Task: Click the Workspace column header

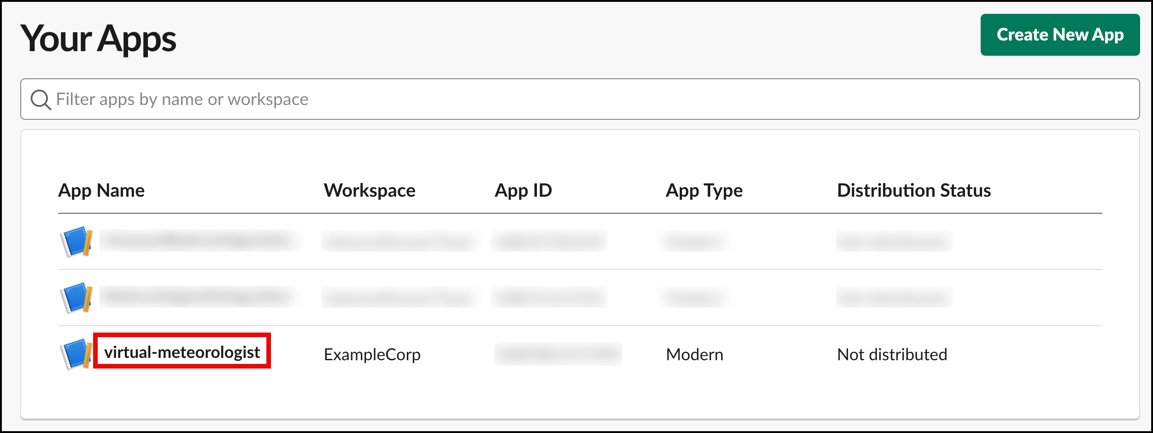Action: [370, 190]
